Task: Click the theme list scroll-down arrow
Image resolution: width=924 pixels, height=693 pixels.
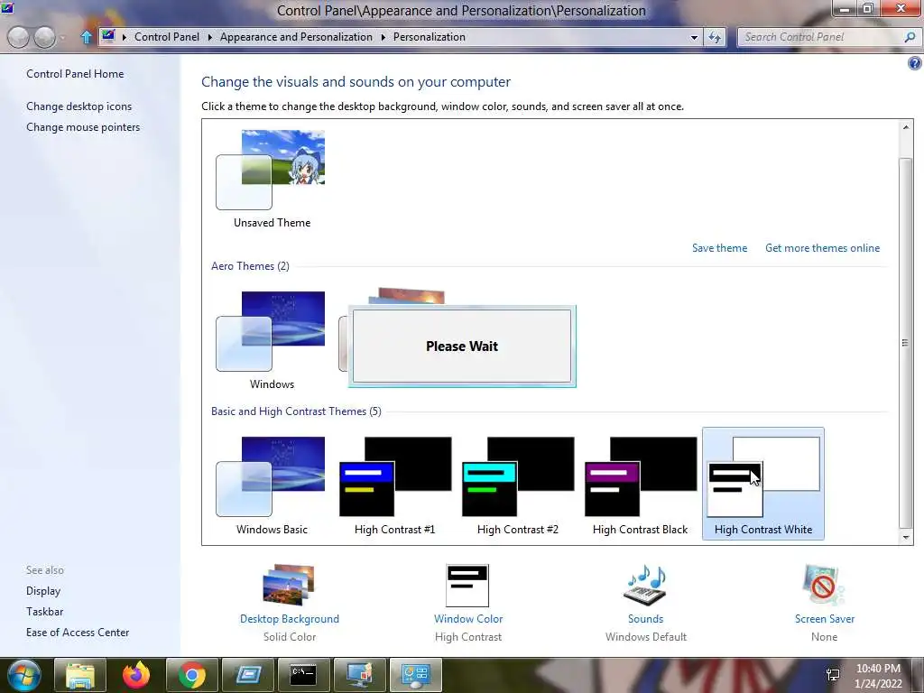Action: [x=906, y=537]
